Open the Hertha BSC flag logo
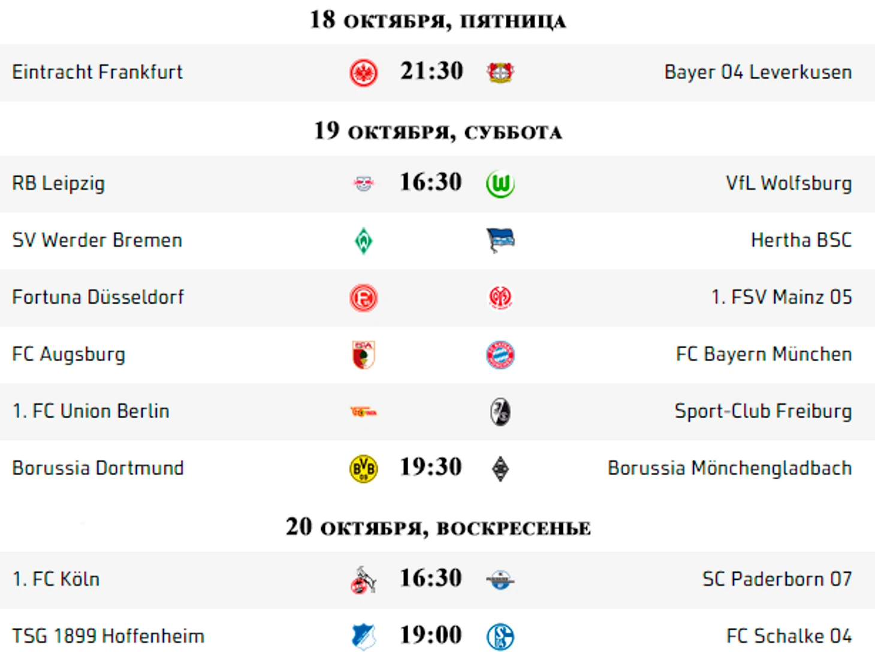 pyautogui.click(x=500, y=241)
